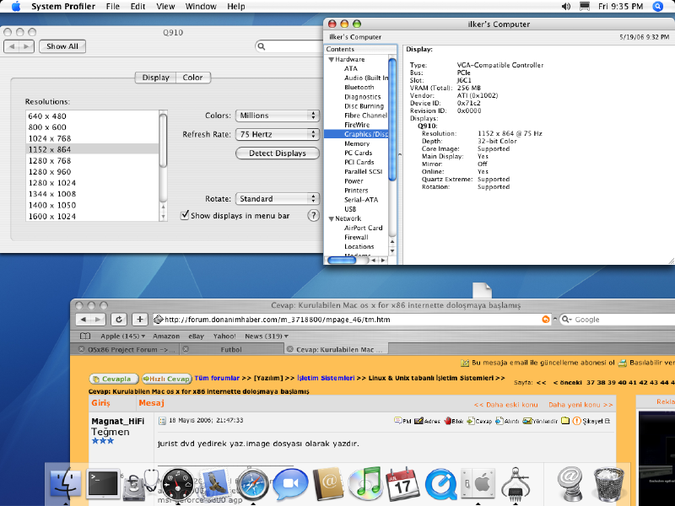
Task: Open the Google search options magnifier dropdown
Action: [566, 320]
